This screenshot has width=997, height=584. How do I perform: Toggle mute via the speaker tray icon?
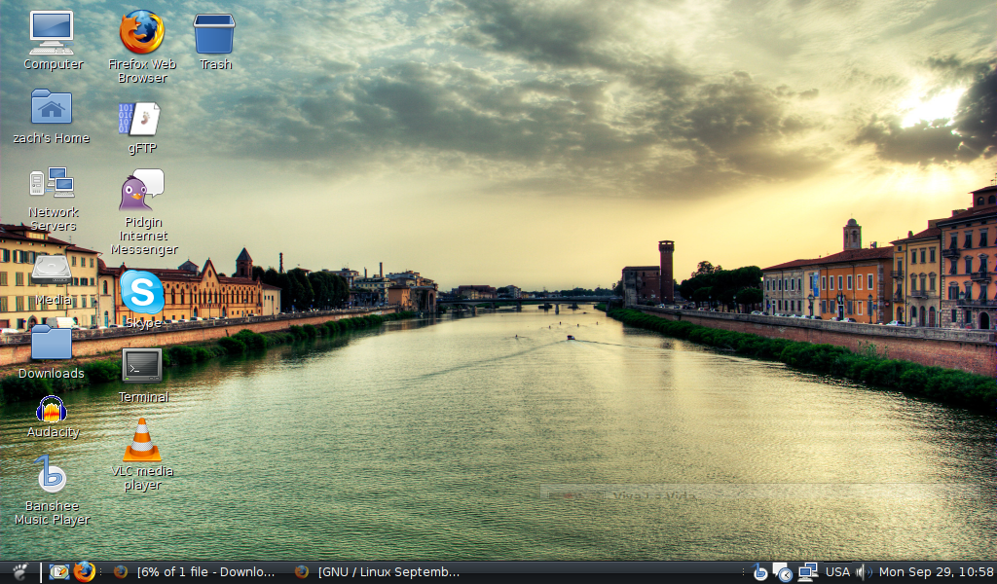click(865, 572)
